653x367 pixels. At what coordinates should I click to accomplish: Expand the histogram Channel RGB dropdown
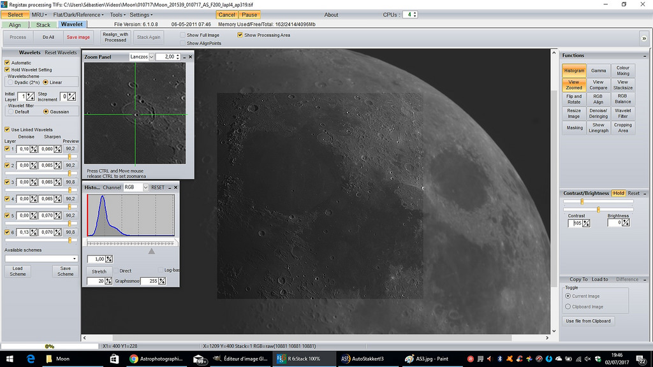(145, 187)
